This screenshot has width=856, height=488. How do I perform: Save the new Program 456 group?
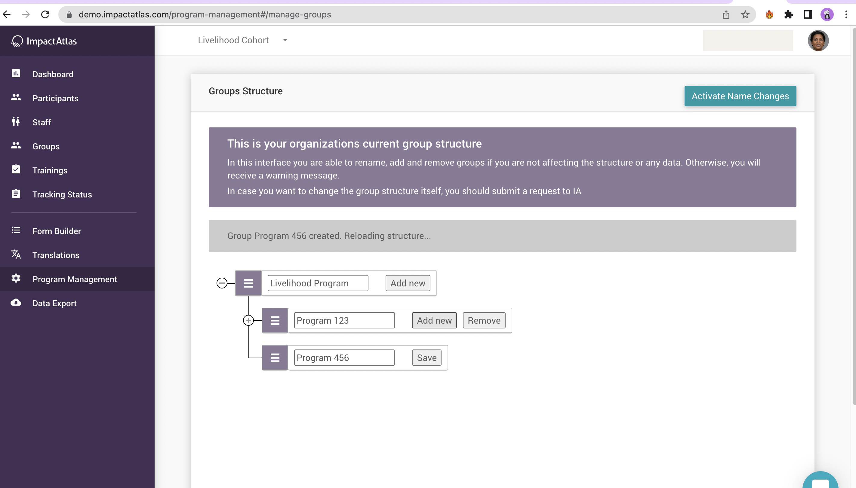pyautogui.click(x=426, y=358)
